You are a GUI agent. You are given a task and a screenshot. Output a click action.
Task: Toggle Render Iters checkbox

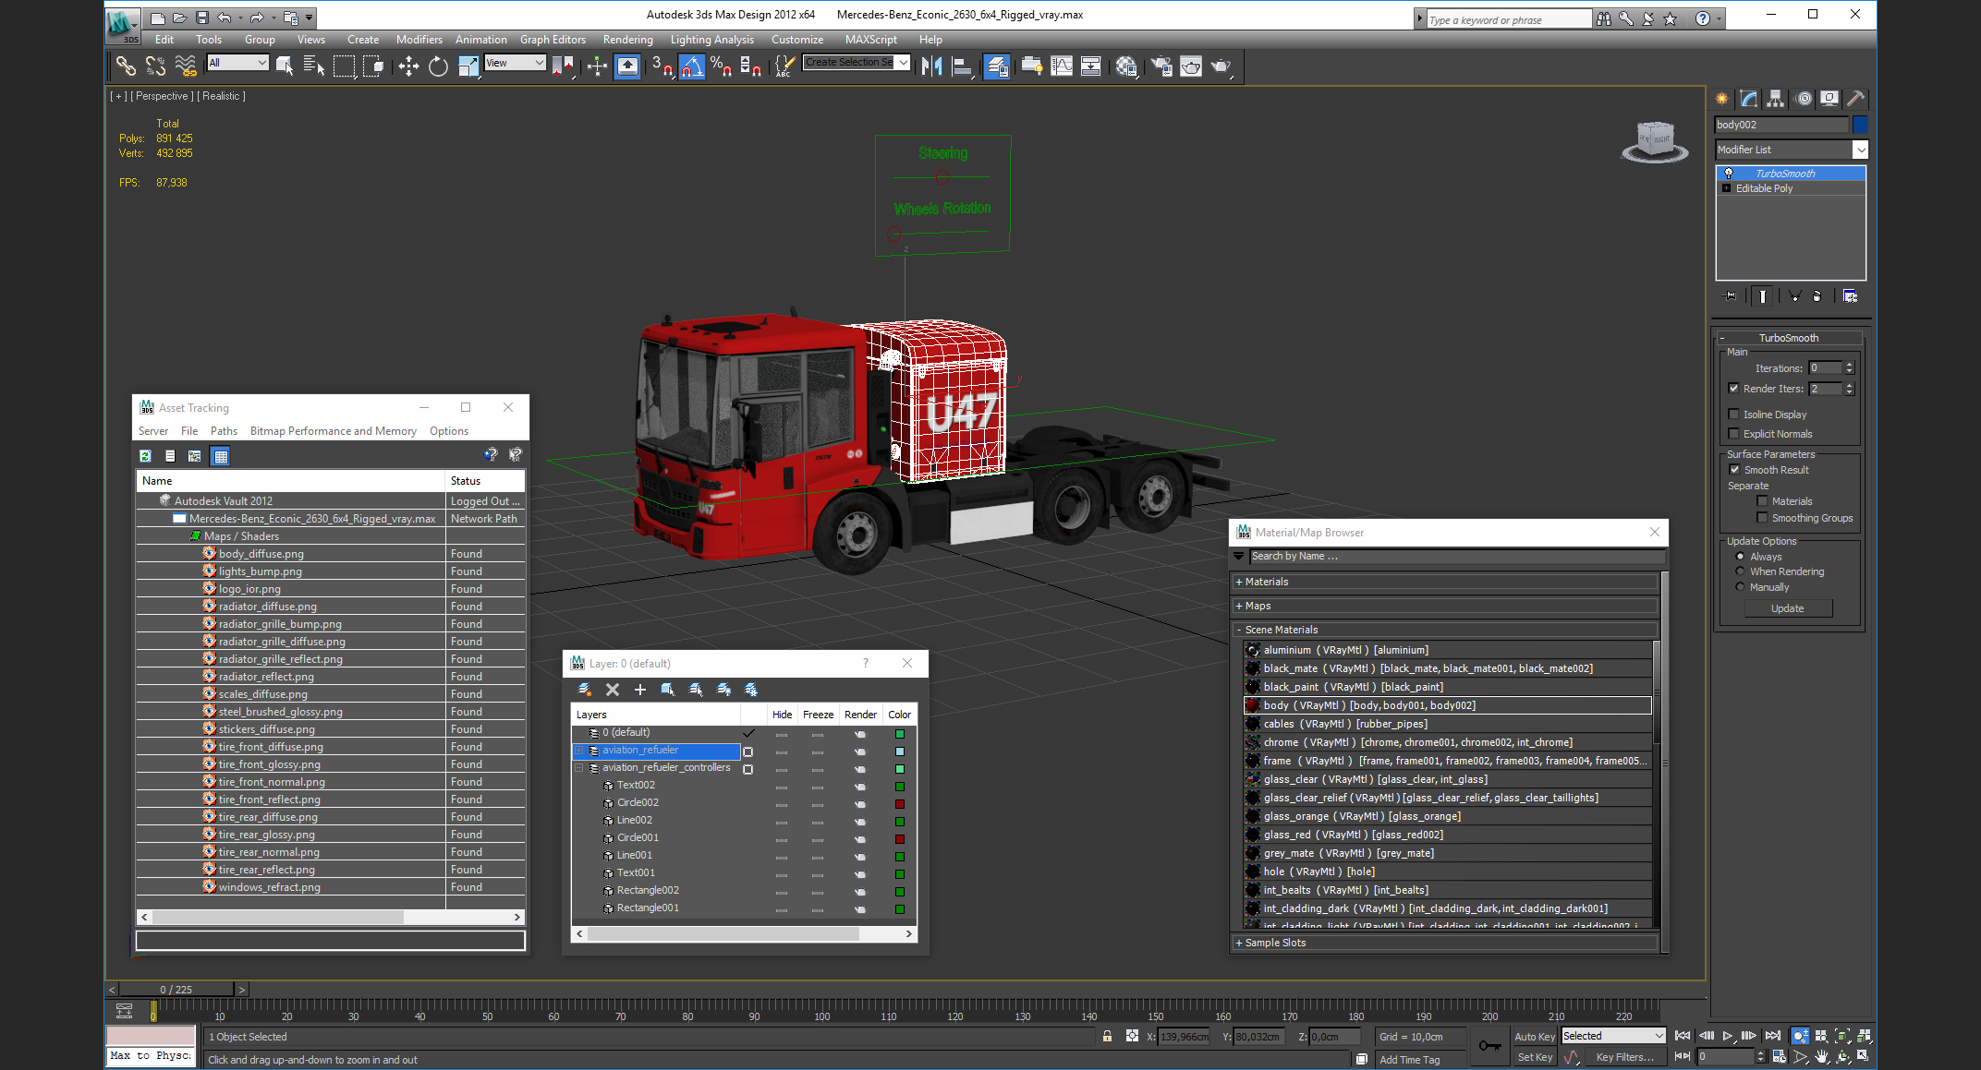tap(1734, 389)
